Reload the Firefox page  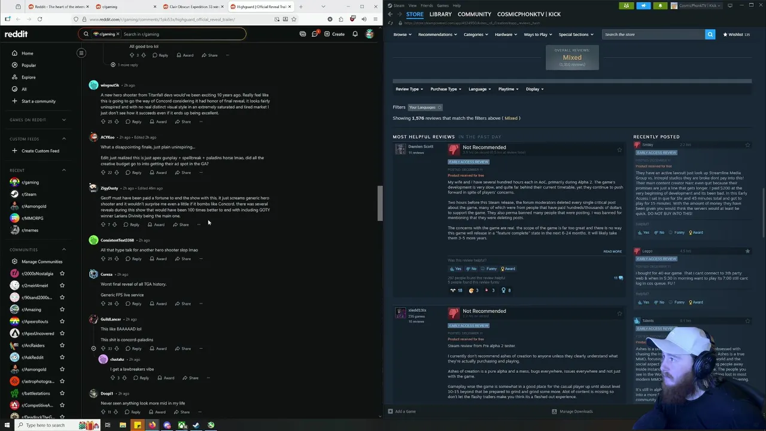(x=39, y=19)
